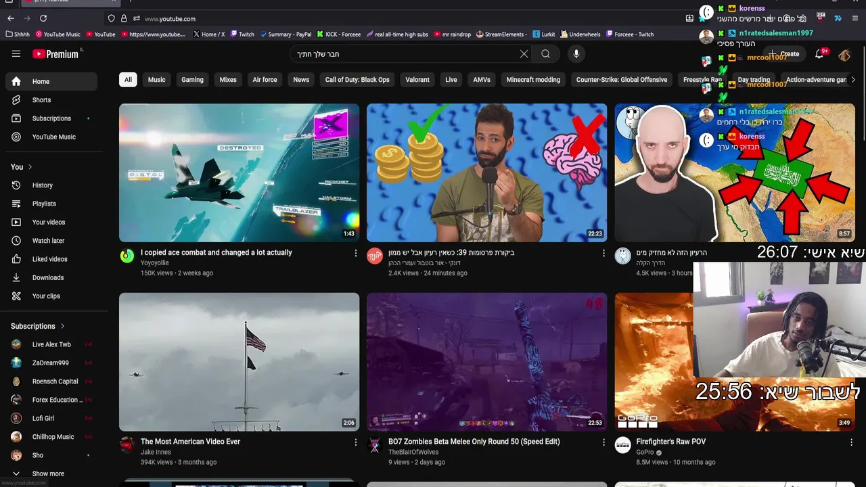The width and height of the screenshot is (866, 487).
Task: Play the American flag video thumbnail
Action: [x=240, y=362]
